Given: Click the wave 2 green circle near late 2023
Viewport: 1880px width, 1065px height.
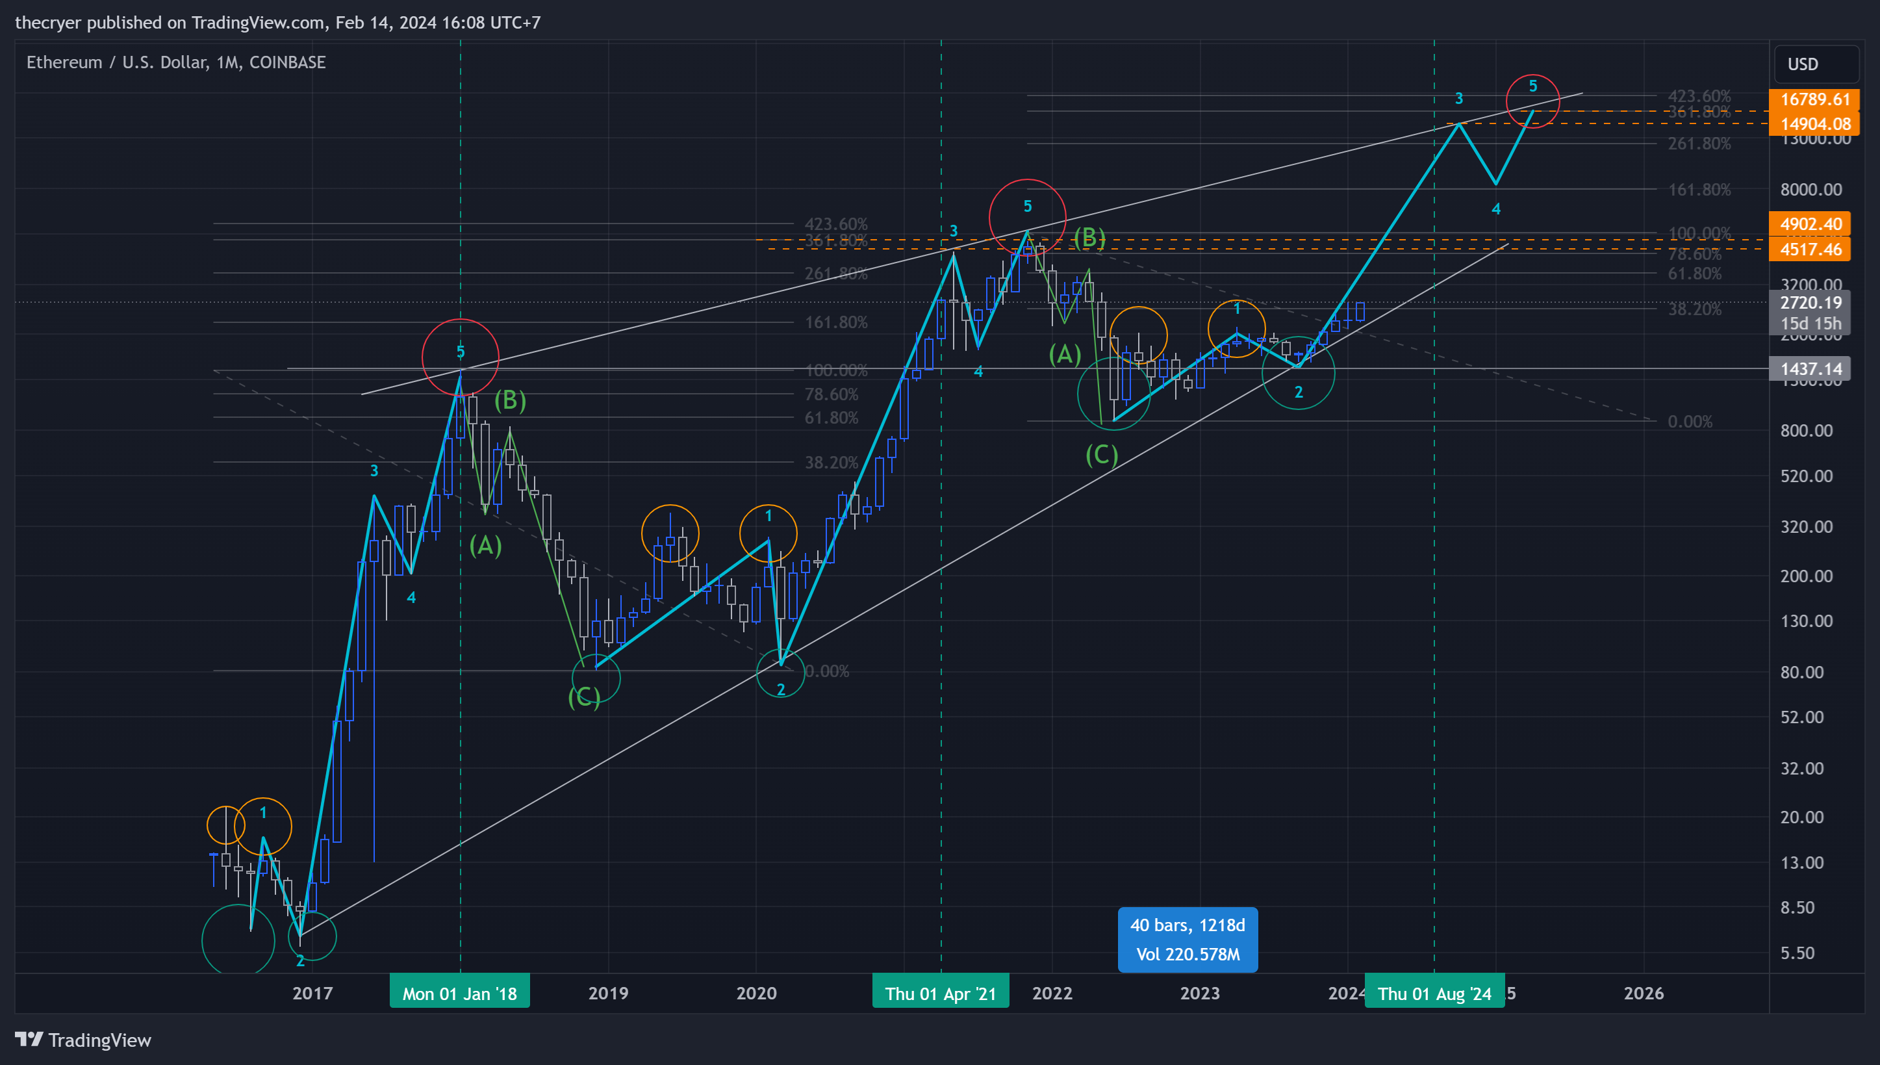Looking at the screenshot, I should (1299, 373).
